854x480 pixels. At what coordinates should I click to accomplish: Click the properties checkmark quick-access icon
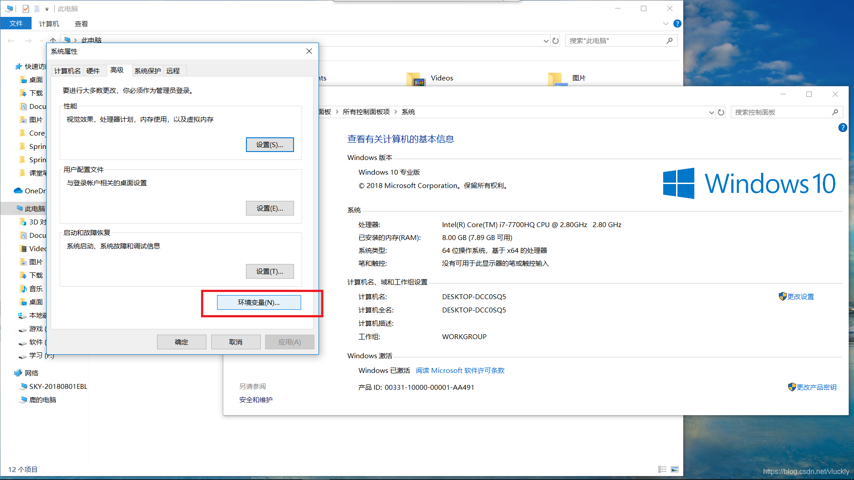pos(26,9)
